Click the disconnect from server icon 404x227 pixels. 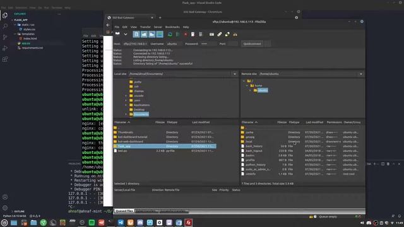(193, 34)
